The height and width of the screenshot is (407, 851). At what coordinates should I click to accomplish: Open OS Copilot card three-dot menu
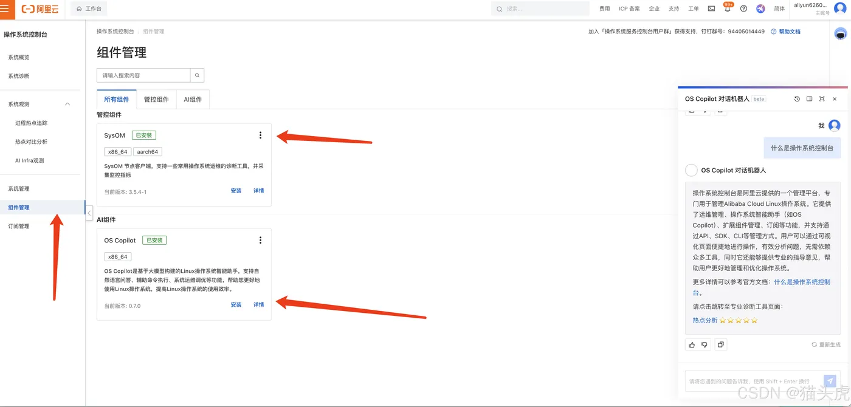click(x=260, y=240)
